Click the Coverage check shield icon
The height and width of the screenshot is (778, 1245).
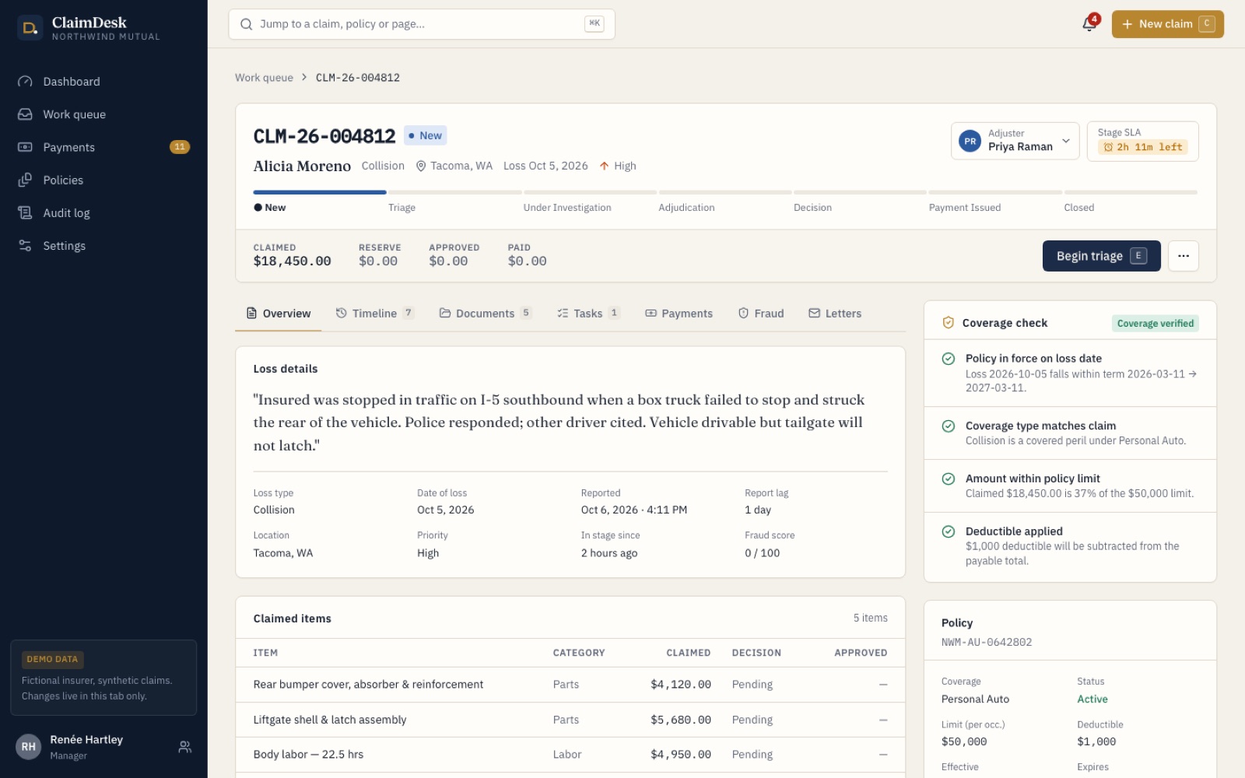pos(948,323)
